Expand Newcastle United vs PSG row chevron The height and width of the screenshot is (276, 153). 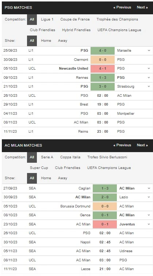[x=149, y=69]
